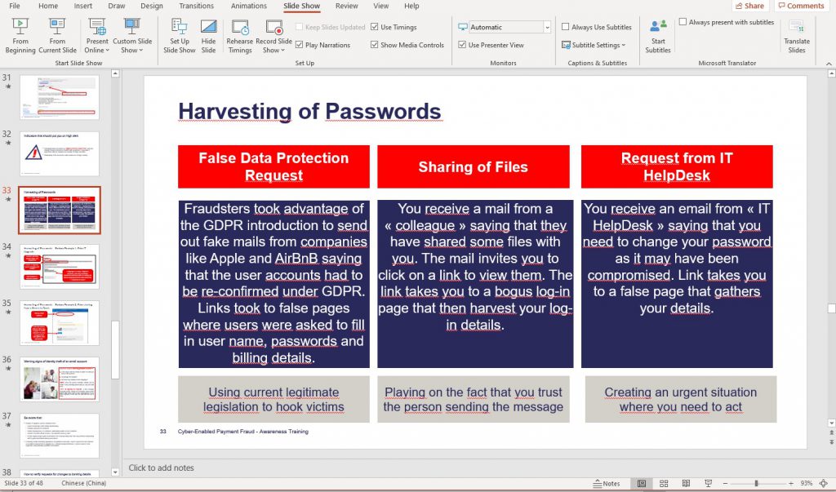Go to the Draw tab
Viewport: 836px width, 492px height.
tap(116, 6)
